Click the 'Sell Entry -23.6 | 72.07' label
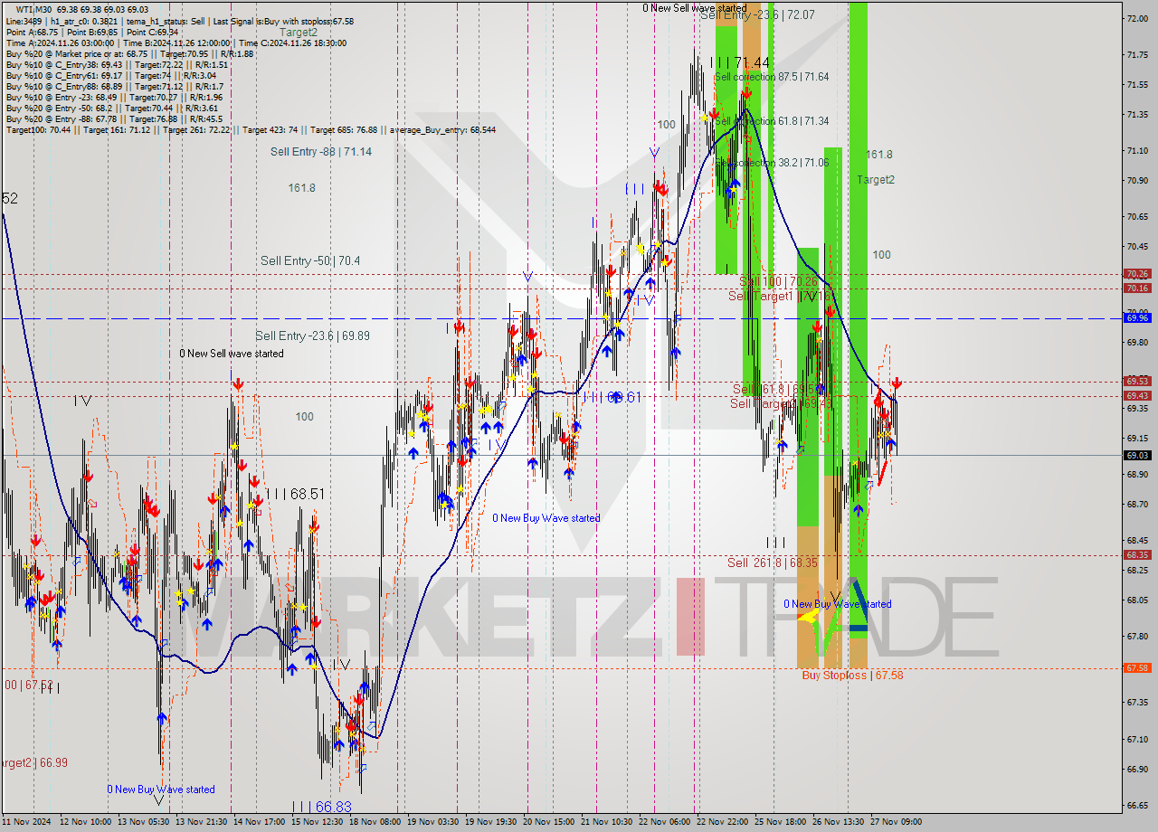This screenshot has width=1158, height=832. (757, 15)
